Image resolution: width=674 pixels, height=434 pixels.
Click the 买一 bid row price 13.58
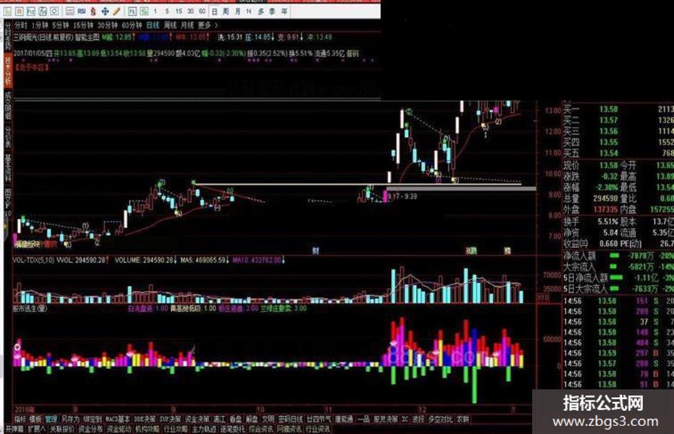(608, 109)
